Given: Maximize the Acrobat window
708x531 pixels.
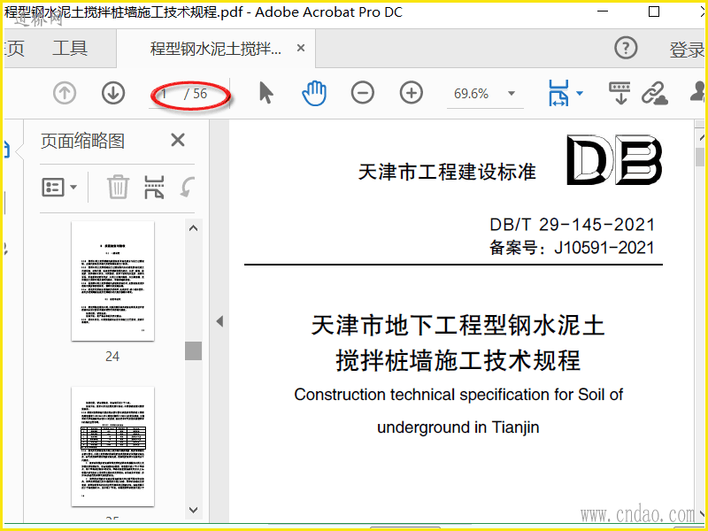Looking at the screenshot, I should tap(654, 12).
